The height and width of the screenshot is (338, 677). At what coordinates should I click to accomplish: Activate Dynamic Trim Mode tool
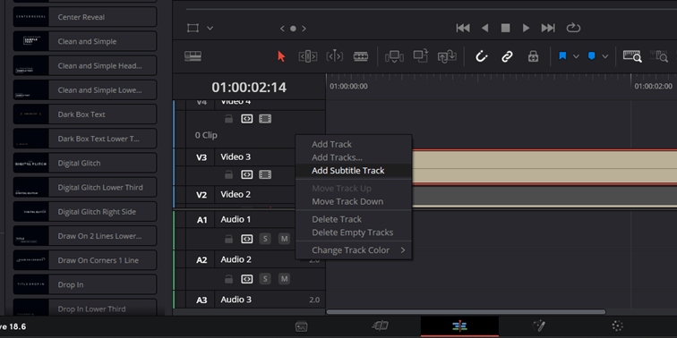point(335,56)
